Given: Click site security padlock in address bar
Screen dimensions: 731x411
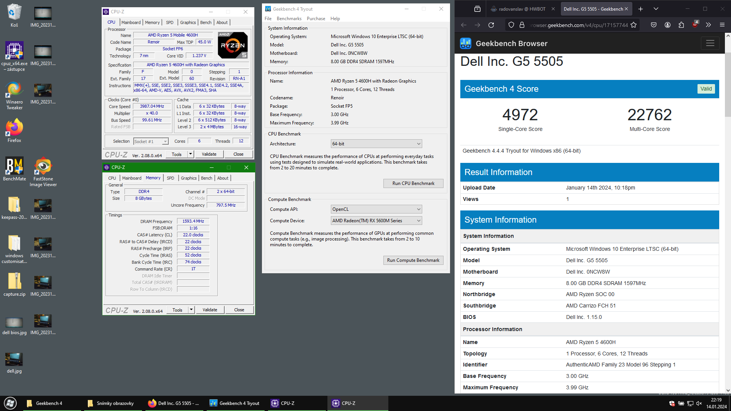Looking at the screenshot, I should click(522, 25).
